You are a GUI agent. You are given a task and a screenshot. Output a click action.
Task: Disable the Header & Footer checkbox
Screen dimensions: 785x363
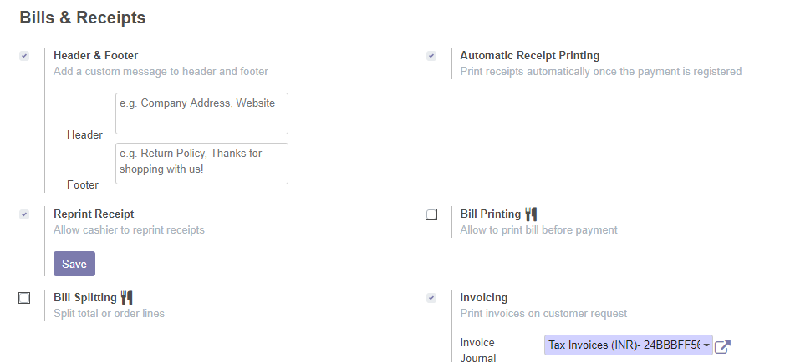point(24,56)
